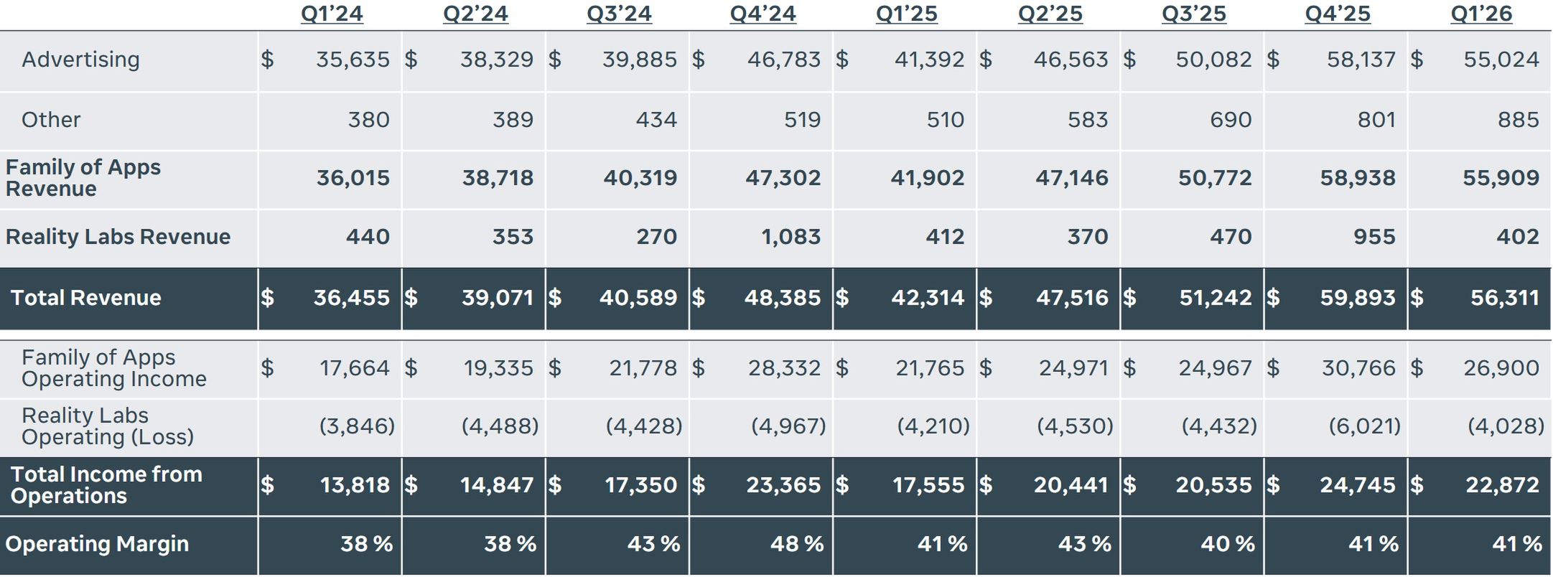
Task: Select the Q1'25 column header
Action: coord(906,14)
